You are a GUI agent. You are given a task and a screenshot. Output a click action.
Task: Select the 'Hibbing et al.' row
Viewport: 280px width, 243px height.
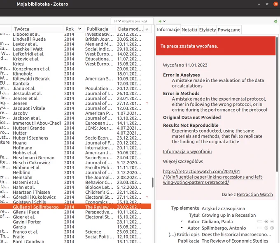pos(75,167)
